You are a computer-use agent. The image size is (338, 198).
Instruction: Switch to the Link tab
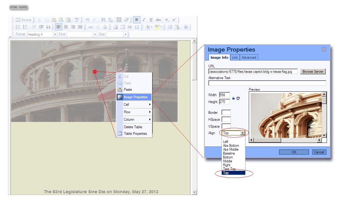pyautogui.click(x=235, y=58)
